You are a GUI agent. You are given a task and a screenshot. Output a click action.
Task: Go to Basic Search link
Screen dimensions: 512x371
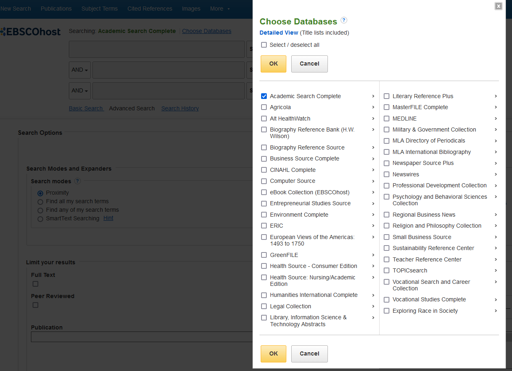click(86, 108)
